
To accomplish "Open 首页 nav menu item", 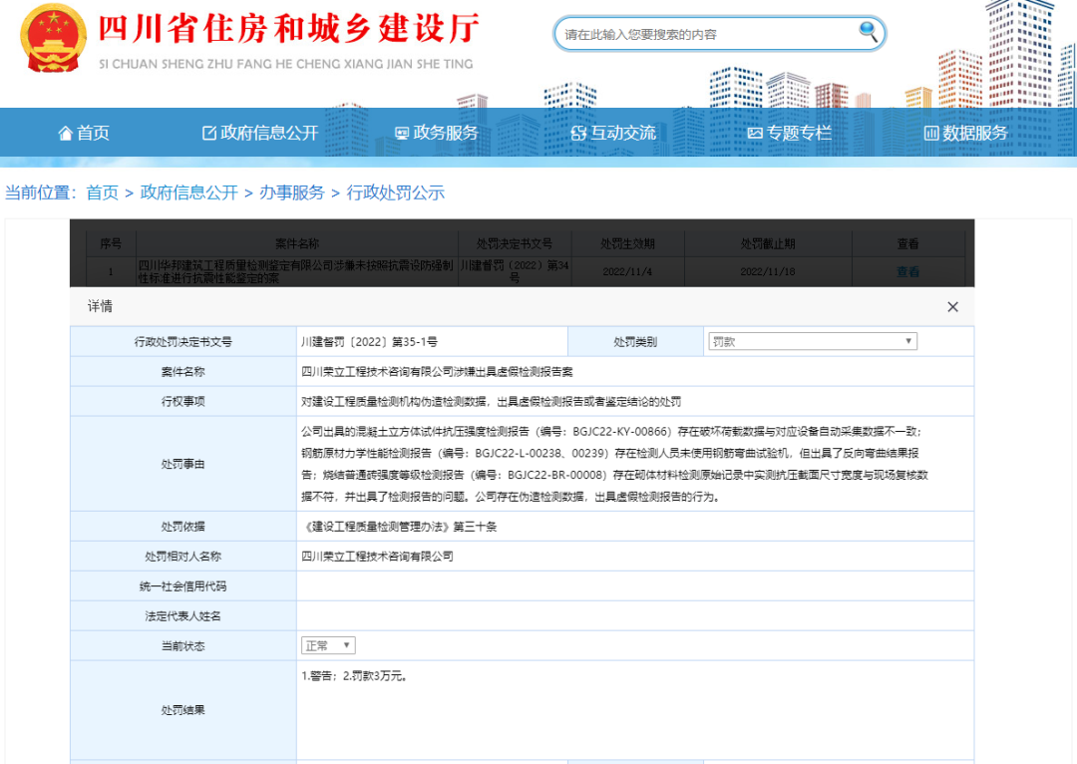I will coord(84,133).
